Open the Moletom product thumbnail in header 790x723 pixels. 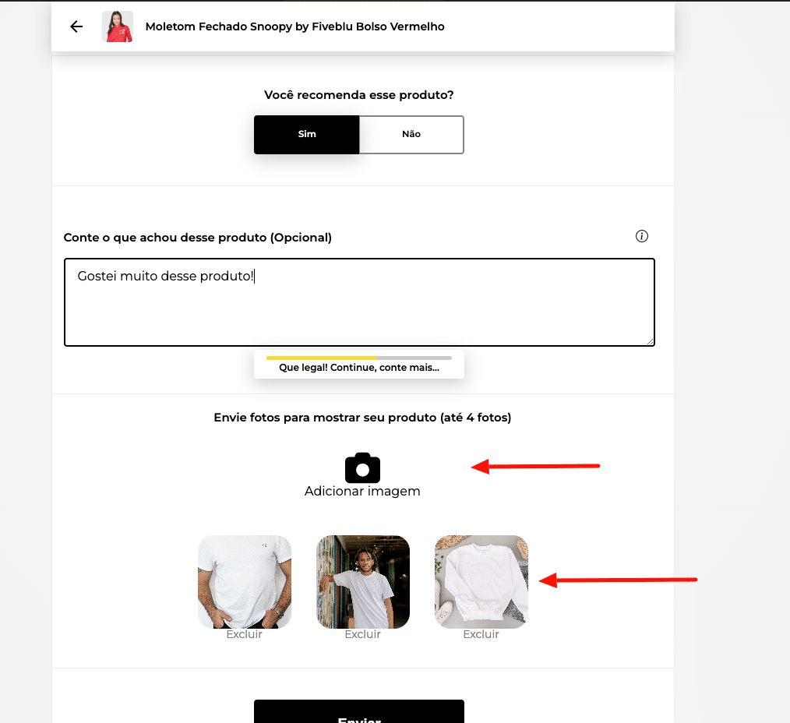tap(118, 26)
